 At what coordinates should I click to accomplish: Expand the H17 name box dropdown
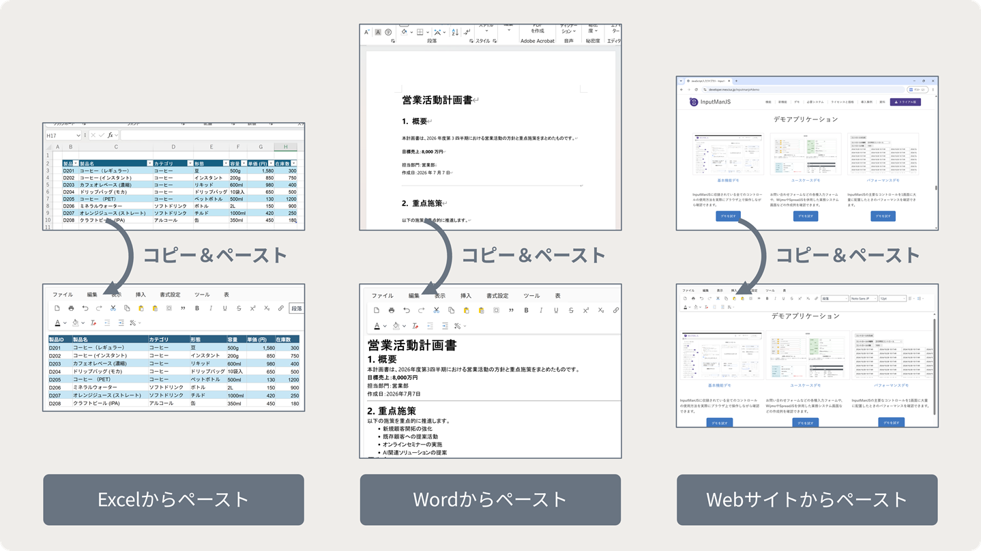78,135
